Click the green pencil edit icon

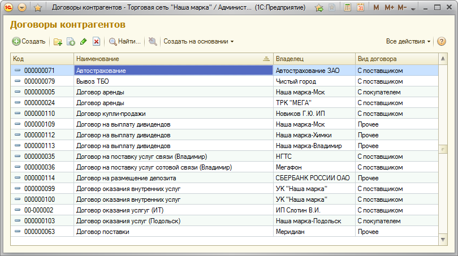[84, 41]
